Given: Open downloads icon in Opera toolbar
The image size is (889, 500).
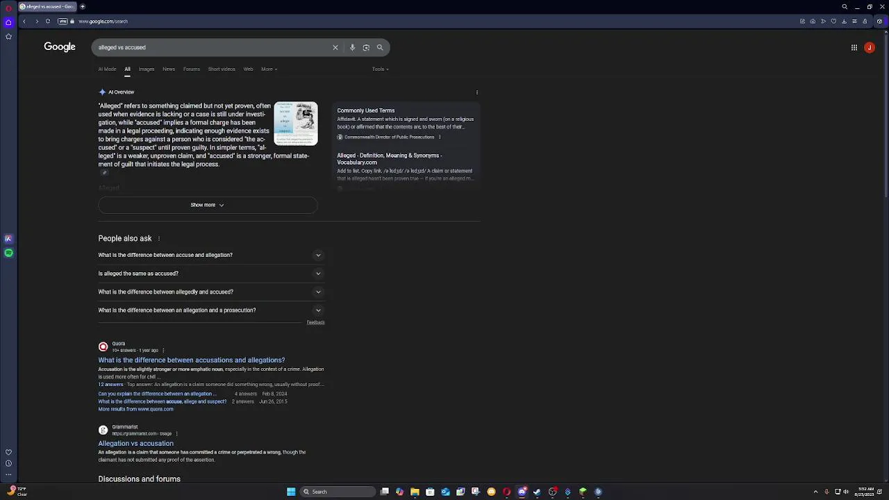Looking at the screenshot, I should tap(844, 22).
